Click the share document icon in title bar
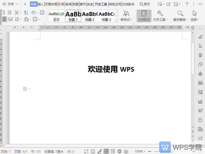The height and width of the screenshot is (154, 205). coord(169,4)
